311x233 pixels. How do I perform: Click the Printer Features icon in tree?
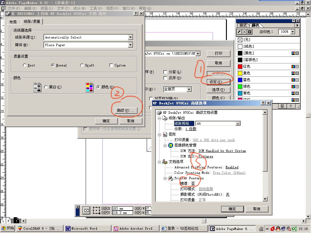tap(171, 178)
